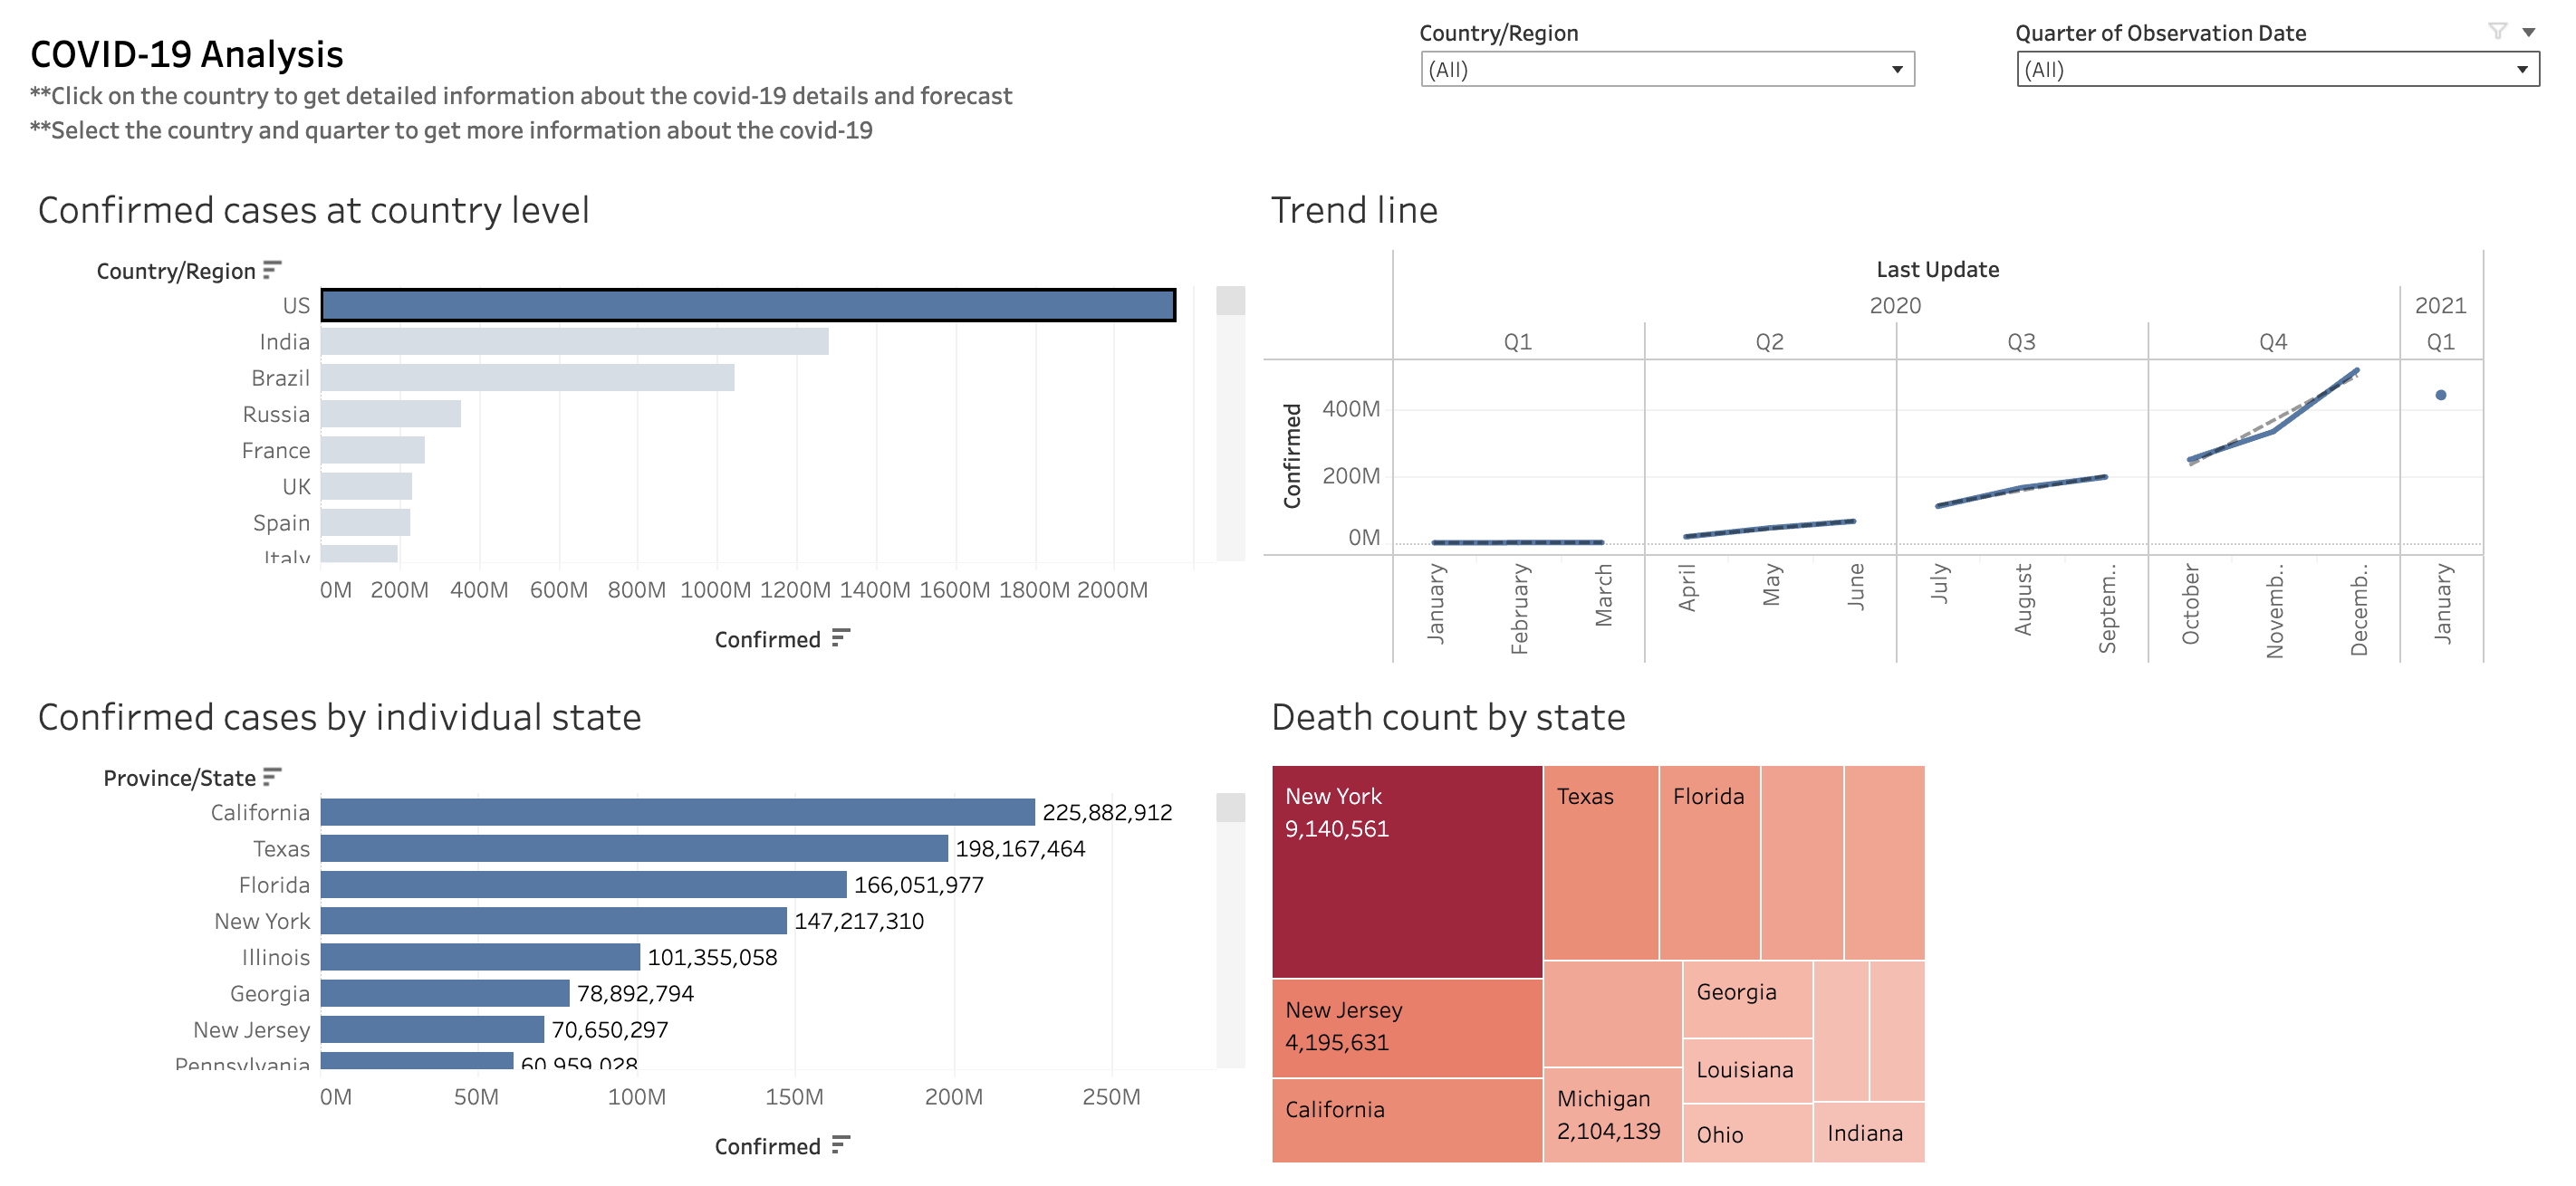Select the US bar in country chart
The width and height of the screenshot is (2576, 1186).
pos(747,305)
